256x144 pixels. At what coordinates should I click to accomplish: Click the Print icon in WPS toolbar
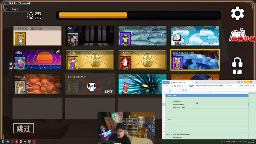[178, 86]
